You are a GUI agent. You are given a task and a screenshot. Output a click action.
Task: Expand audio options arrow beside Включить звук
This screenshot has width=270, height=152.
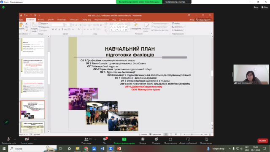coord(15,139)
